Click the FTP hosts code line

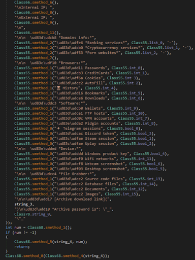click(x=81, y=113)
